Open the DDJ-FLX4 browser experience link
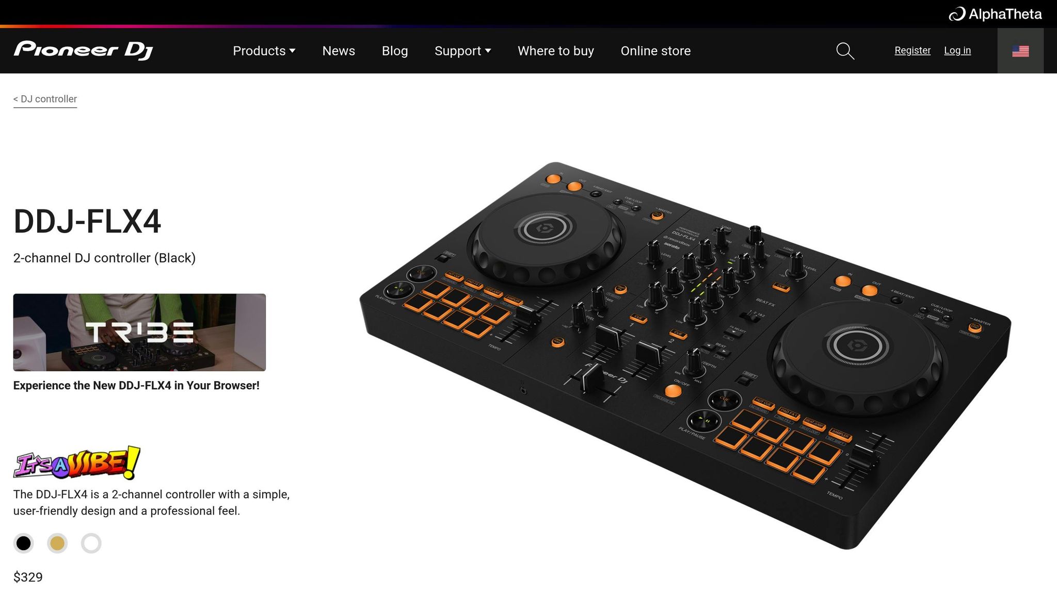The width and height of the screenshot is (1057, 594). tap(136, 385)
